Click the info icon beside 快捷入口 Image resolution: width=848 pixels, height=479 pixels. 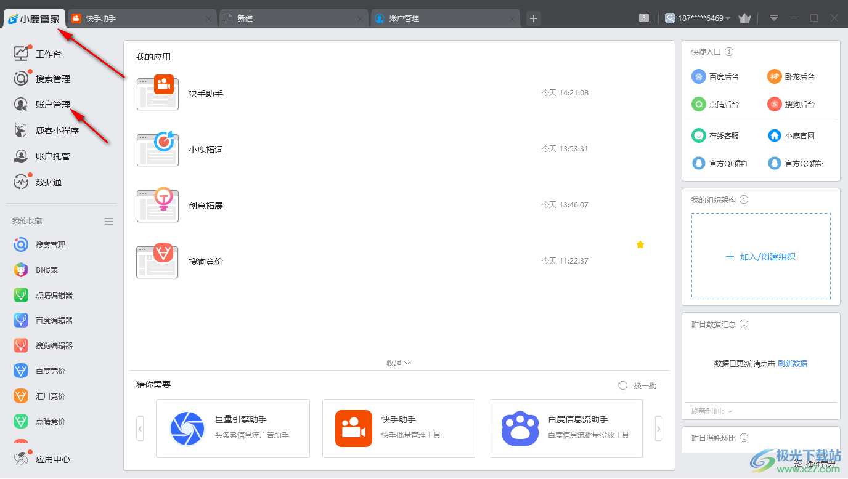click(x=729, y=52)
